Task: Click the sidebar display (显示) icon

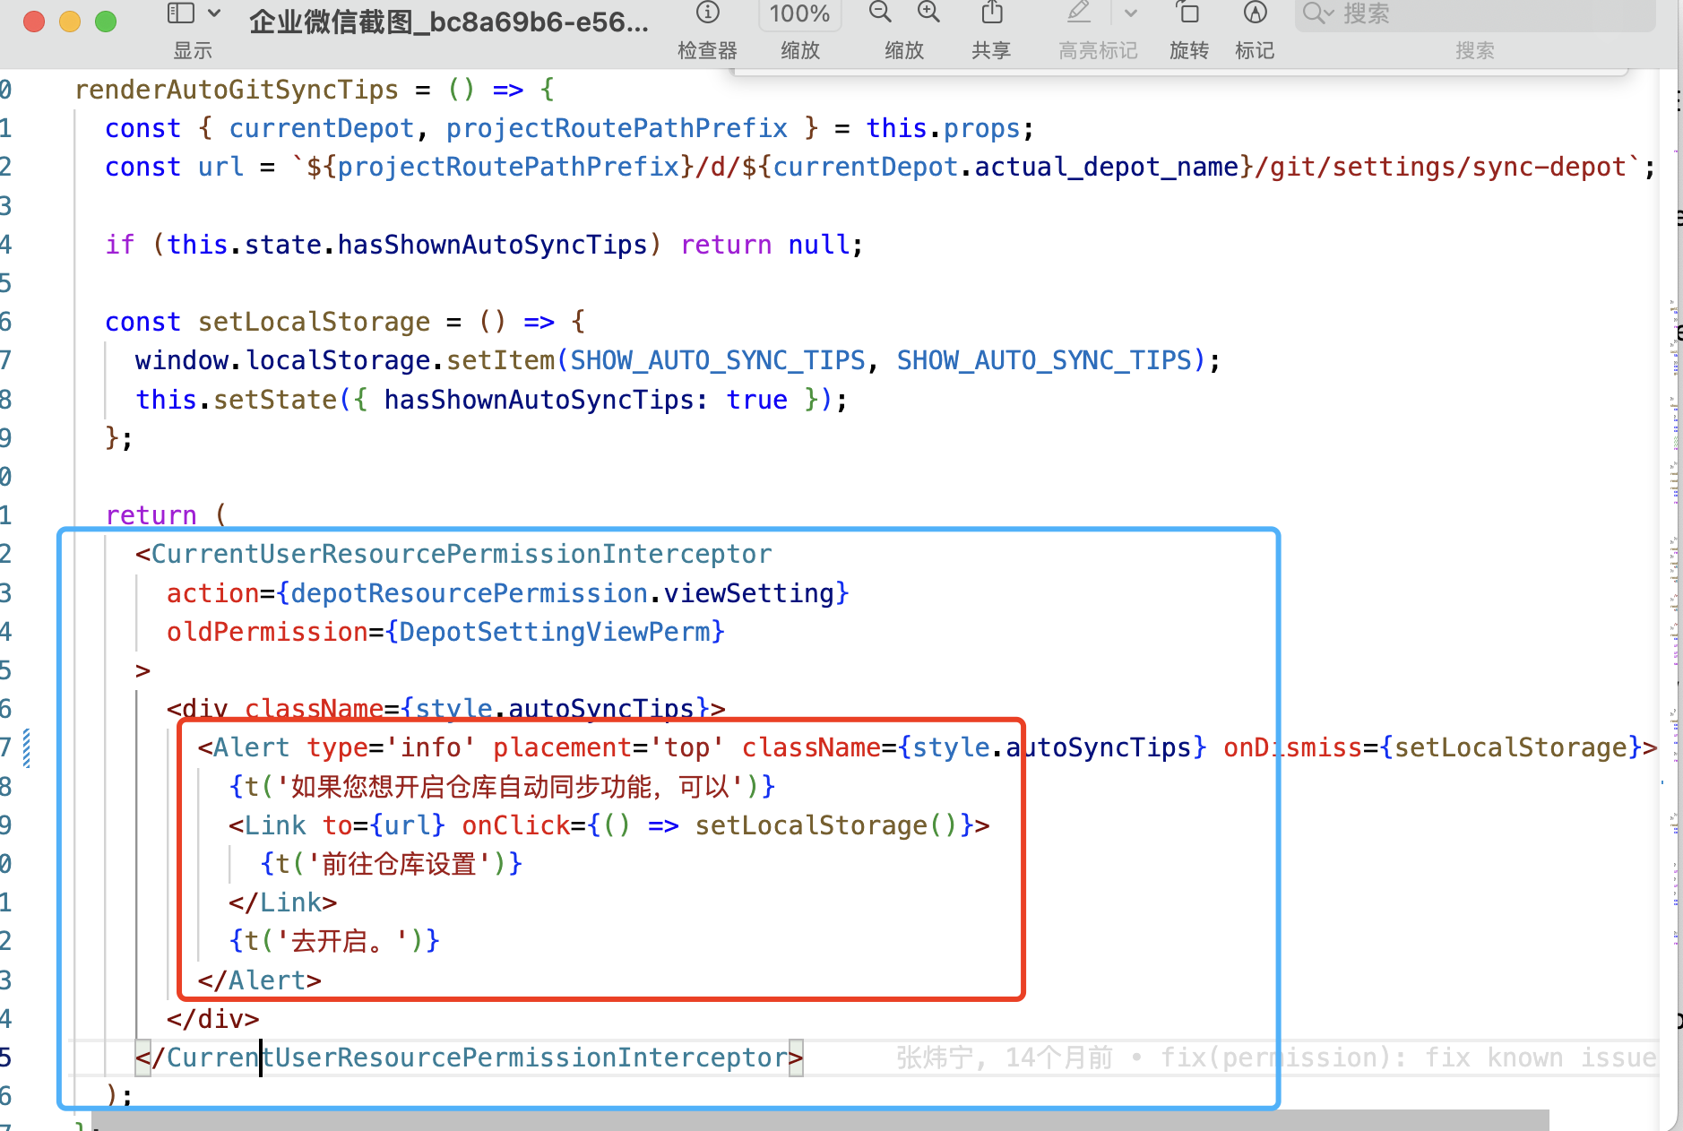Action: pyautogui.click(x=179, y=13)
